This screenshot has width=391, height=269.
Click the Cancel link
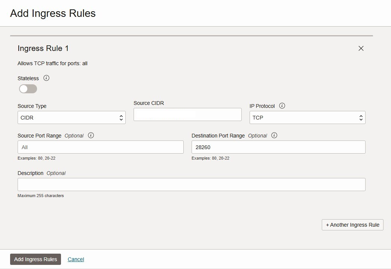(76, 259)
